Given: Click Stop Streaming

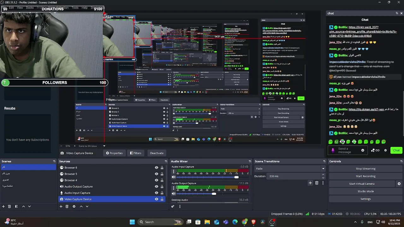Looking at the screenshot, I should pos(365,169).
